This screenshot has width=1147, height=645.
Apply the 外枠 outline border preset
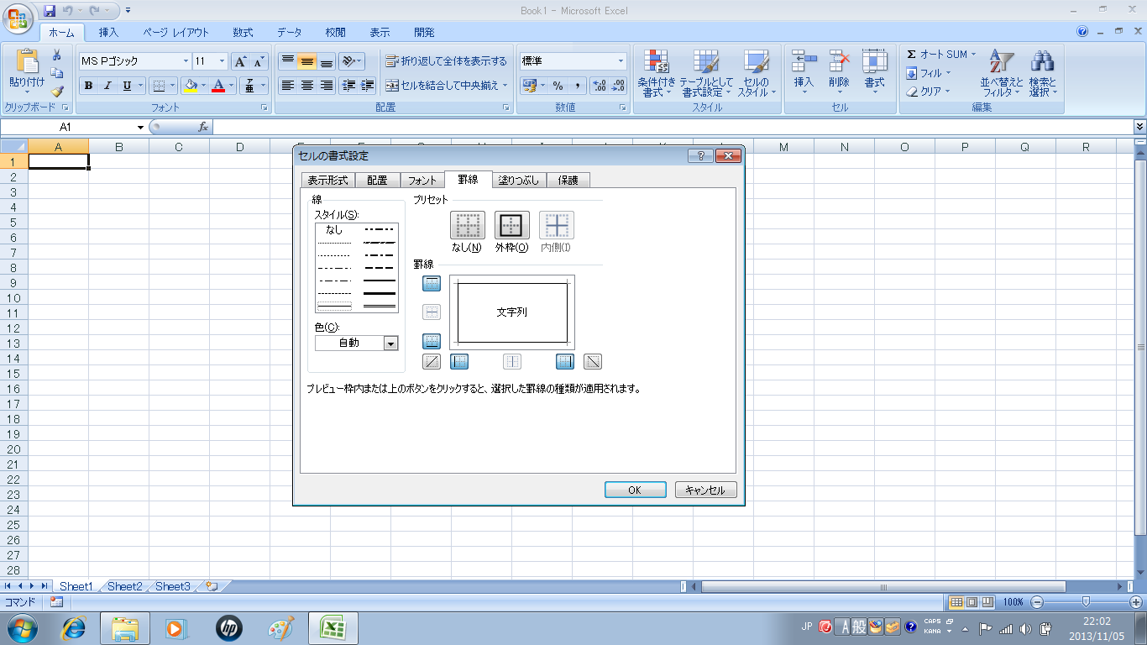point(512,225)
